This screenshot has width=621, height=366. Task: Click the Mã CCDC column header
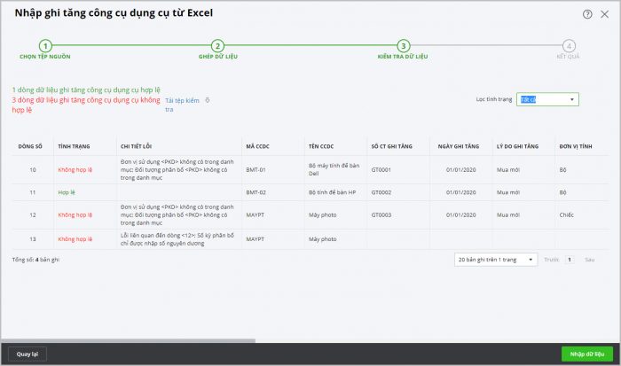click(256, 144)
